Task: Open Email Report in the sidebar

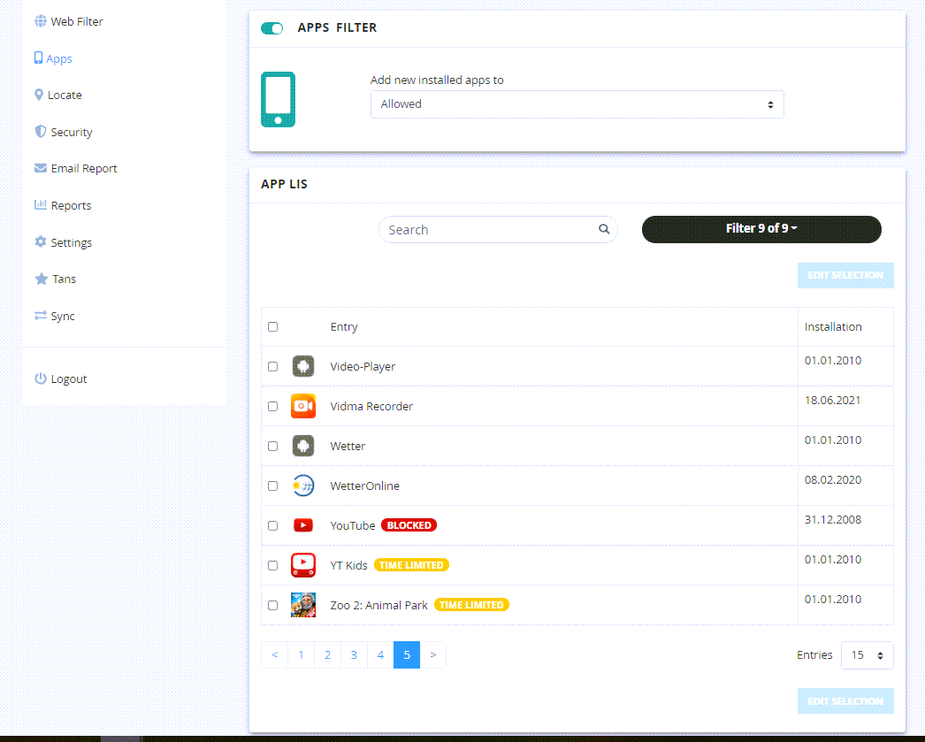Action: pyautogui.click(x=84, y=169)
